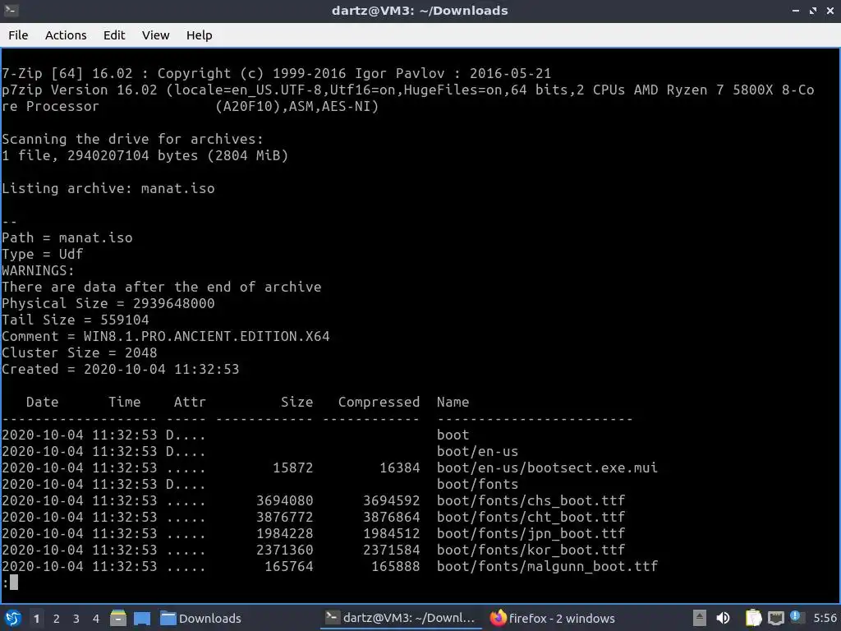841x631 pixels.
Task: Switch to workspace 2
Action: [57, 619]
